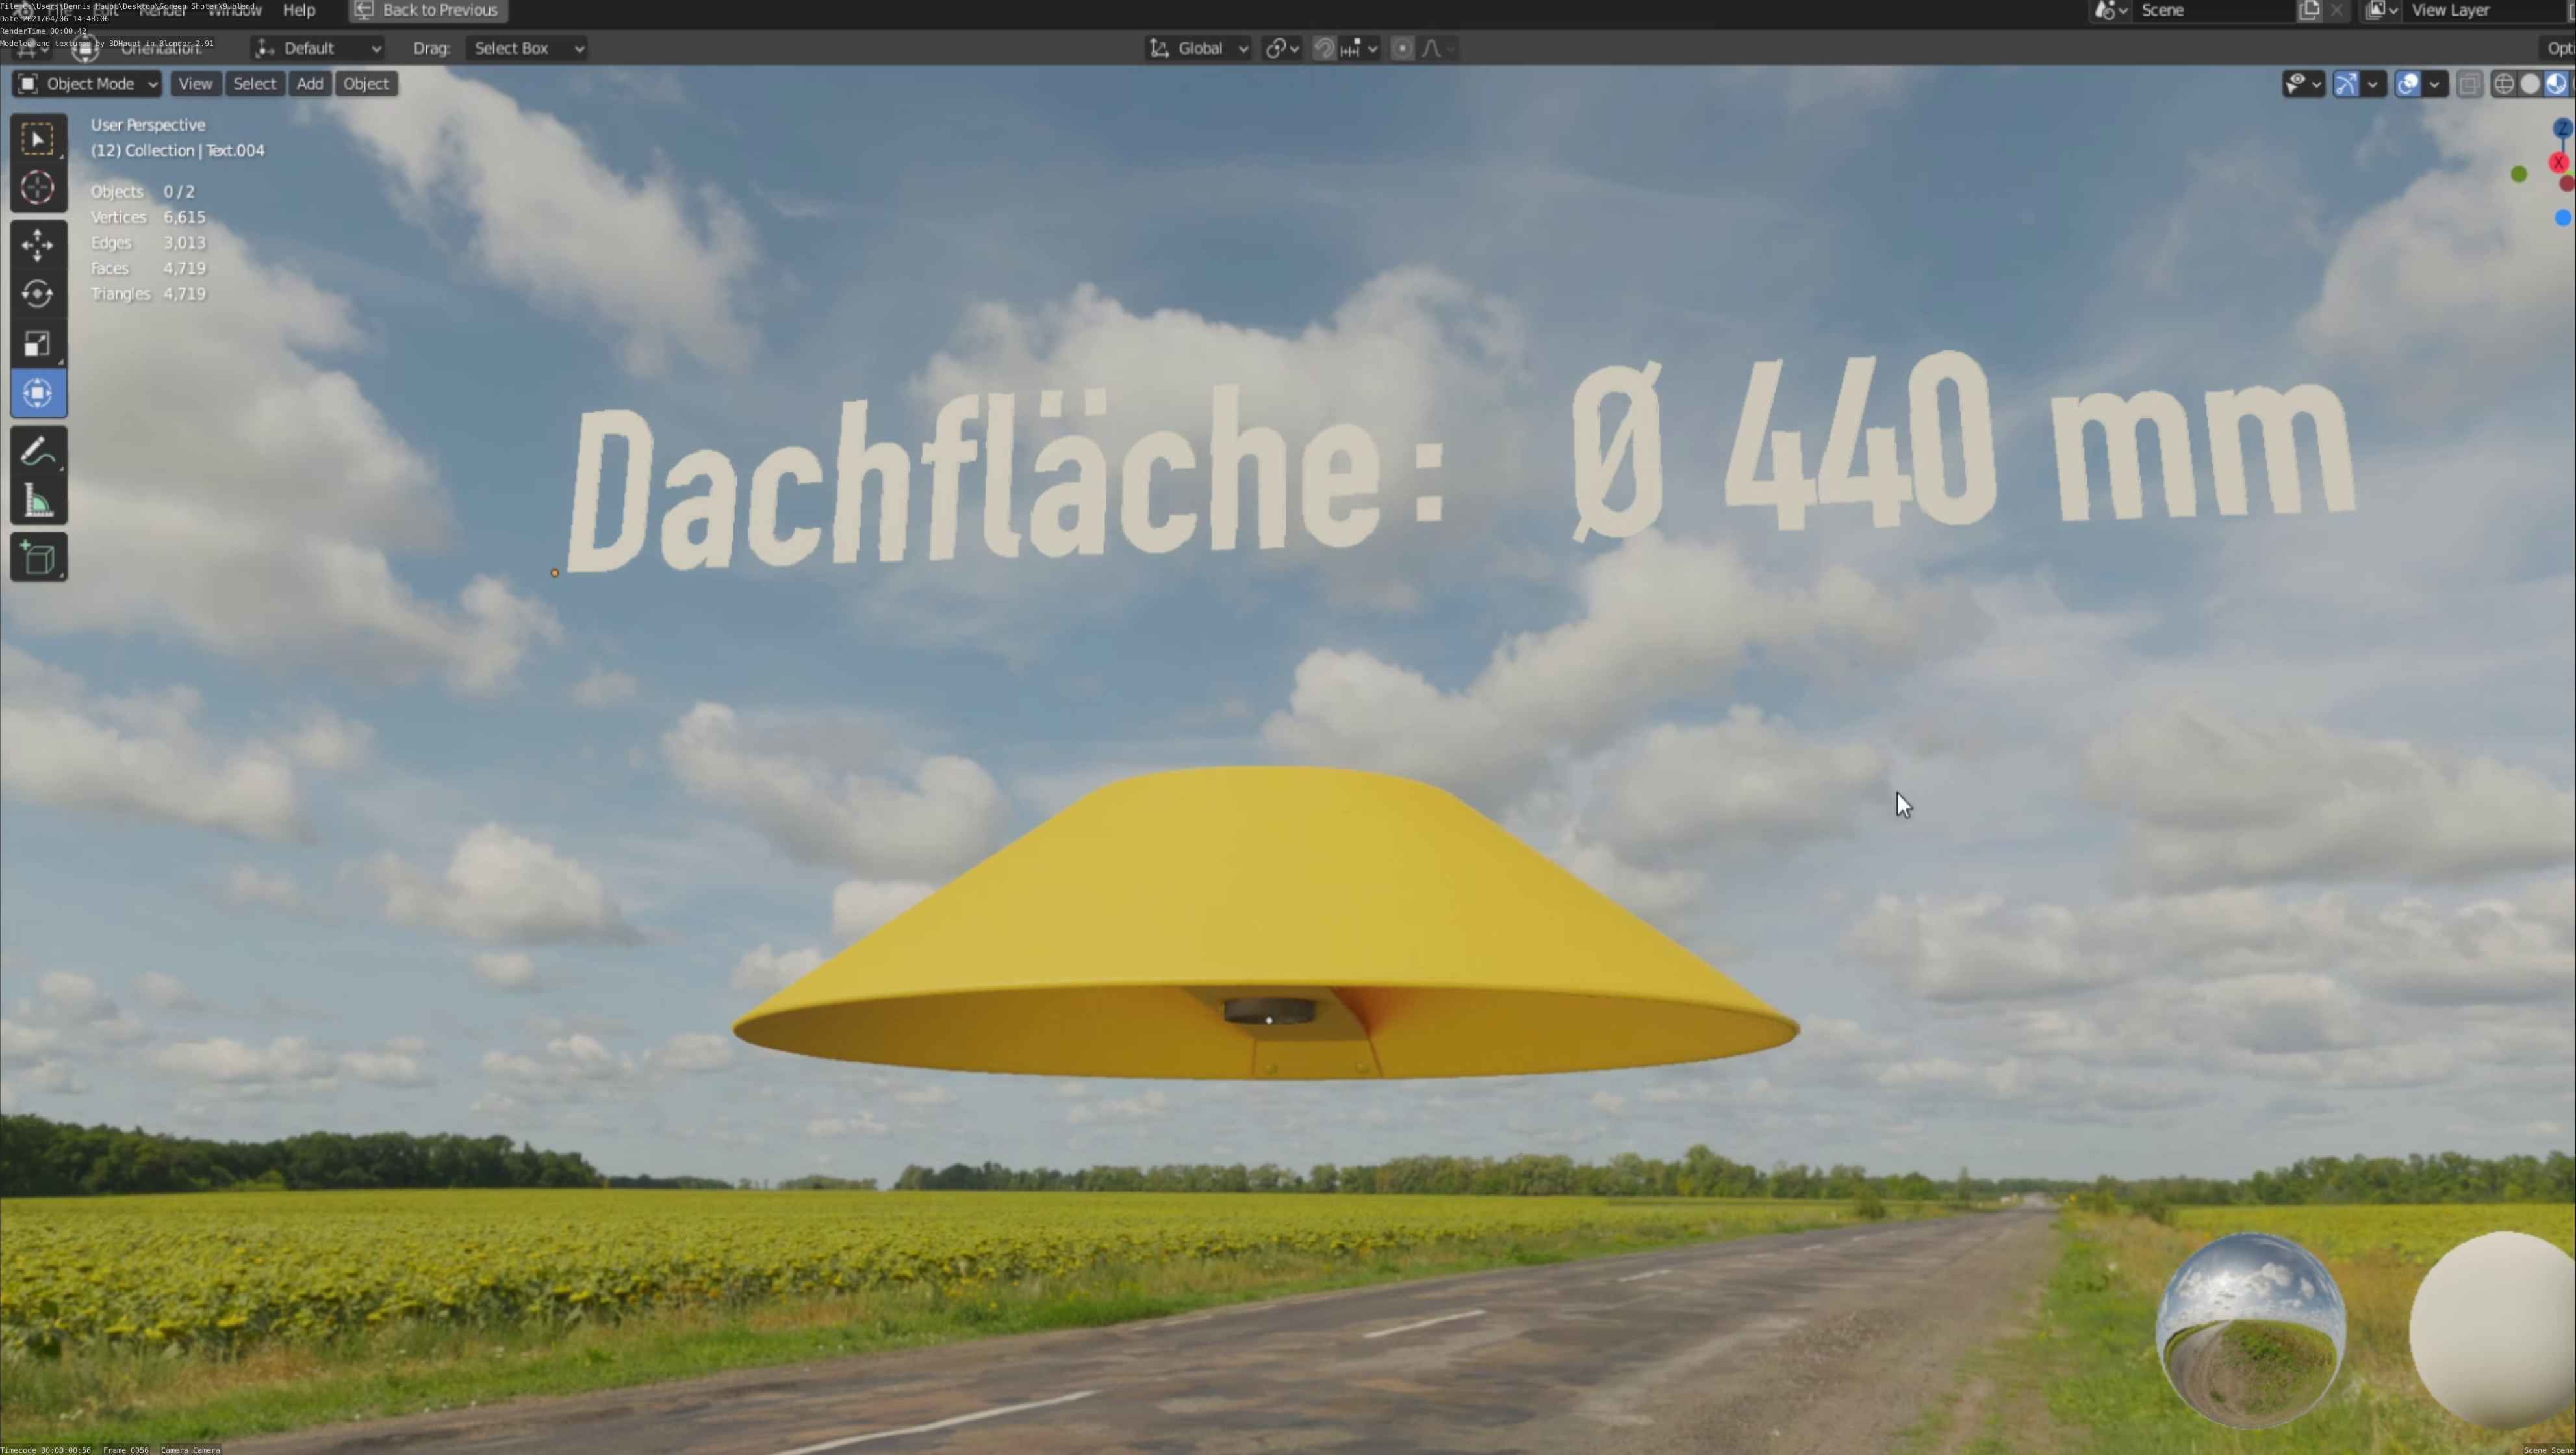Image resolution: width=2576 pixels, height=1455 pixels.
Task: Click the Triangles 4,719 statistic
Action: (x=148, y=294)
